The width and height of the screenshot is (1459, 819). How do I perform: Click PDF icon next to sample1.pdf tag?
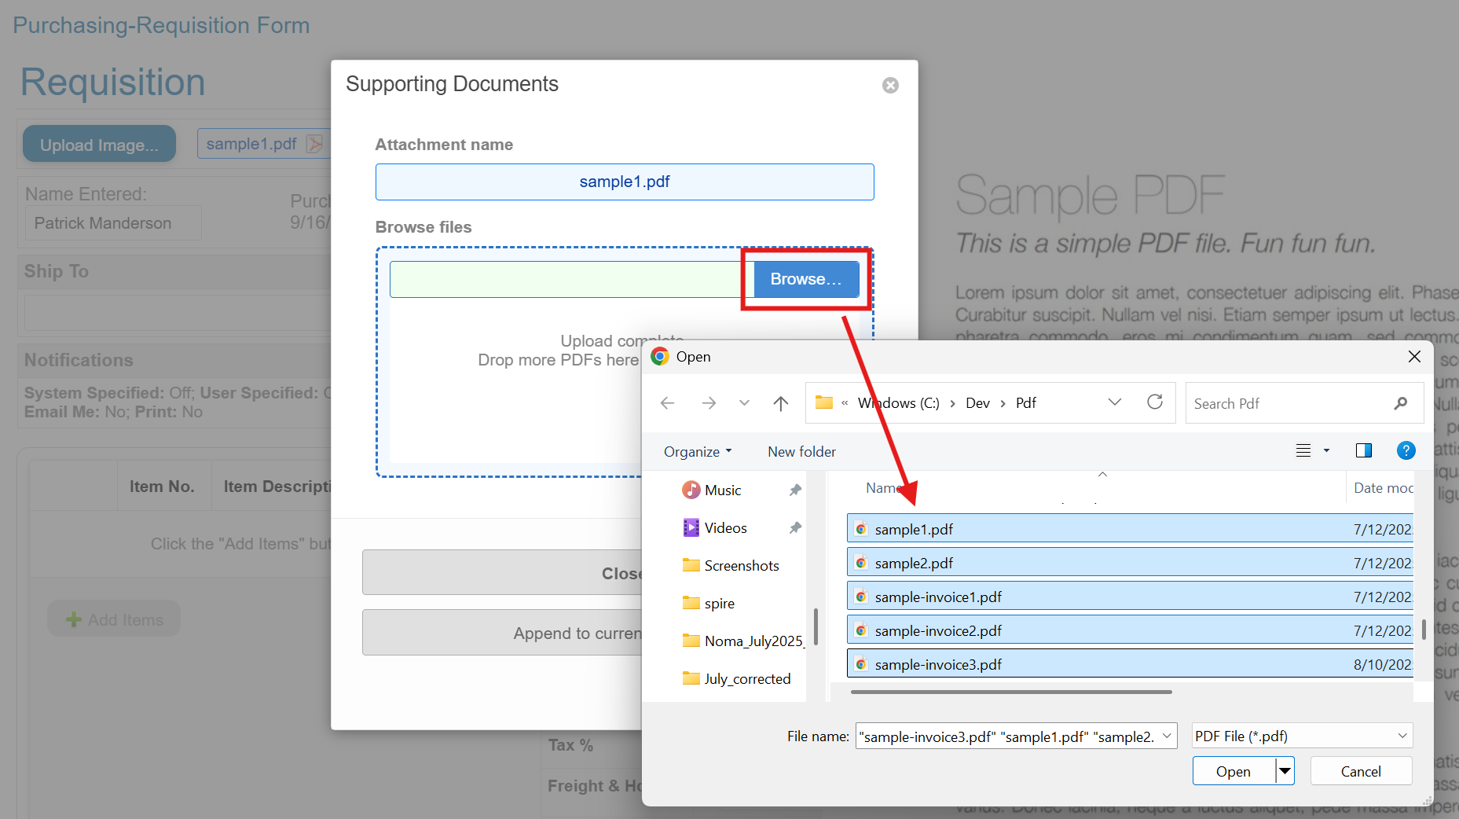(314, 144)
